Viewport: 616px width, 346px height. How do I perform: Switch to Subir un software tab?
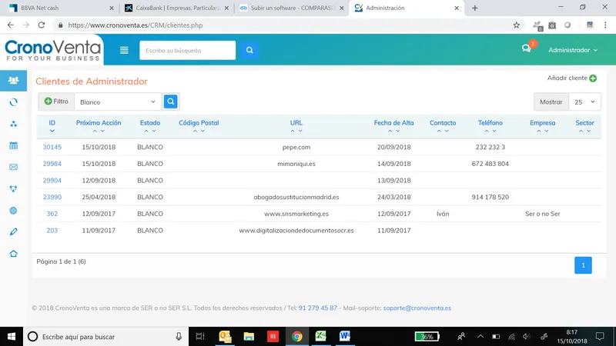click(x=291, y=8)
